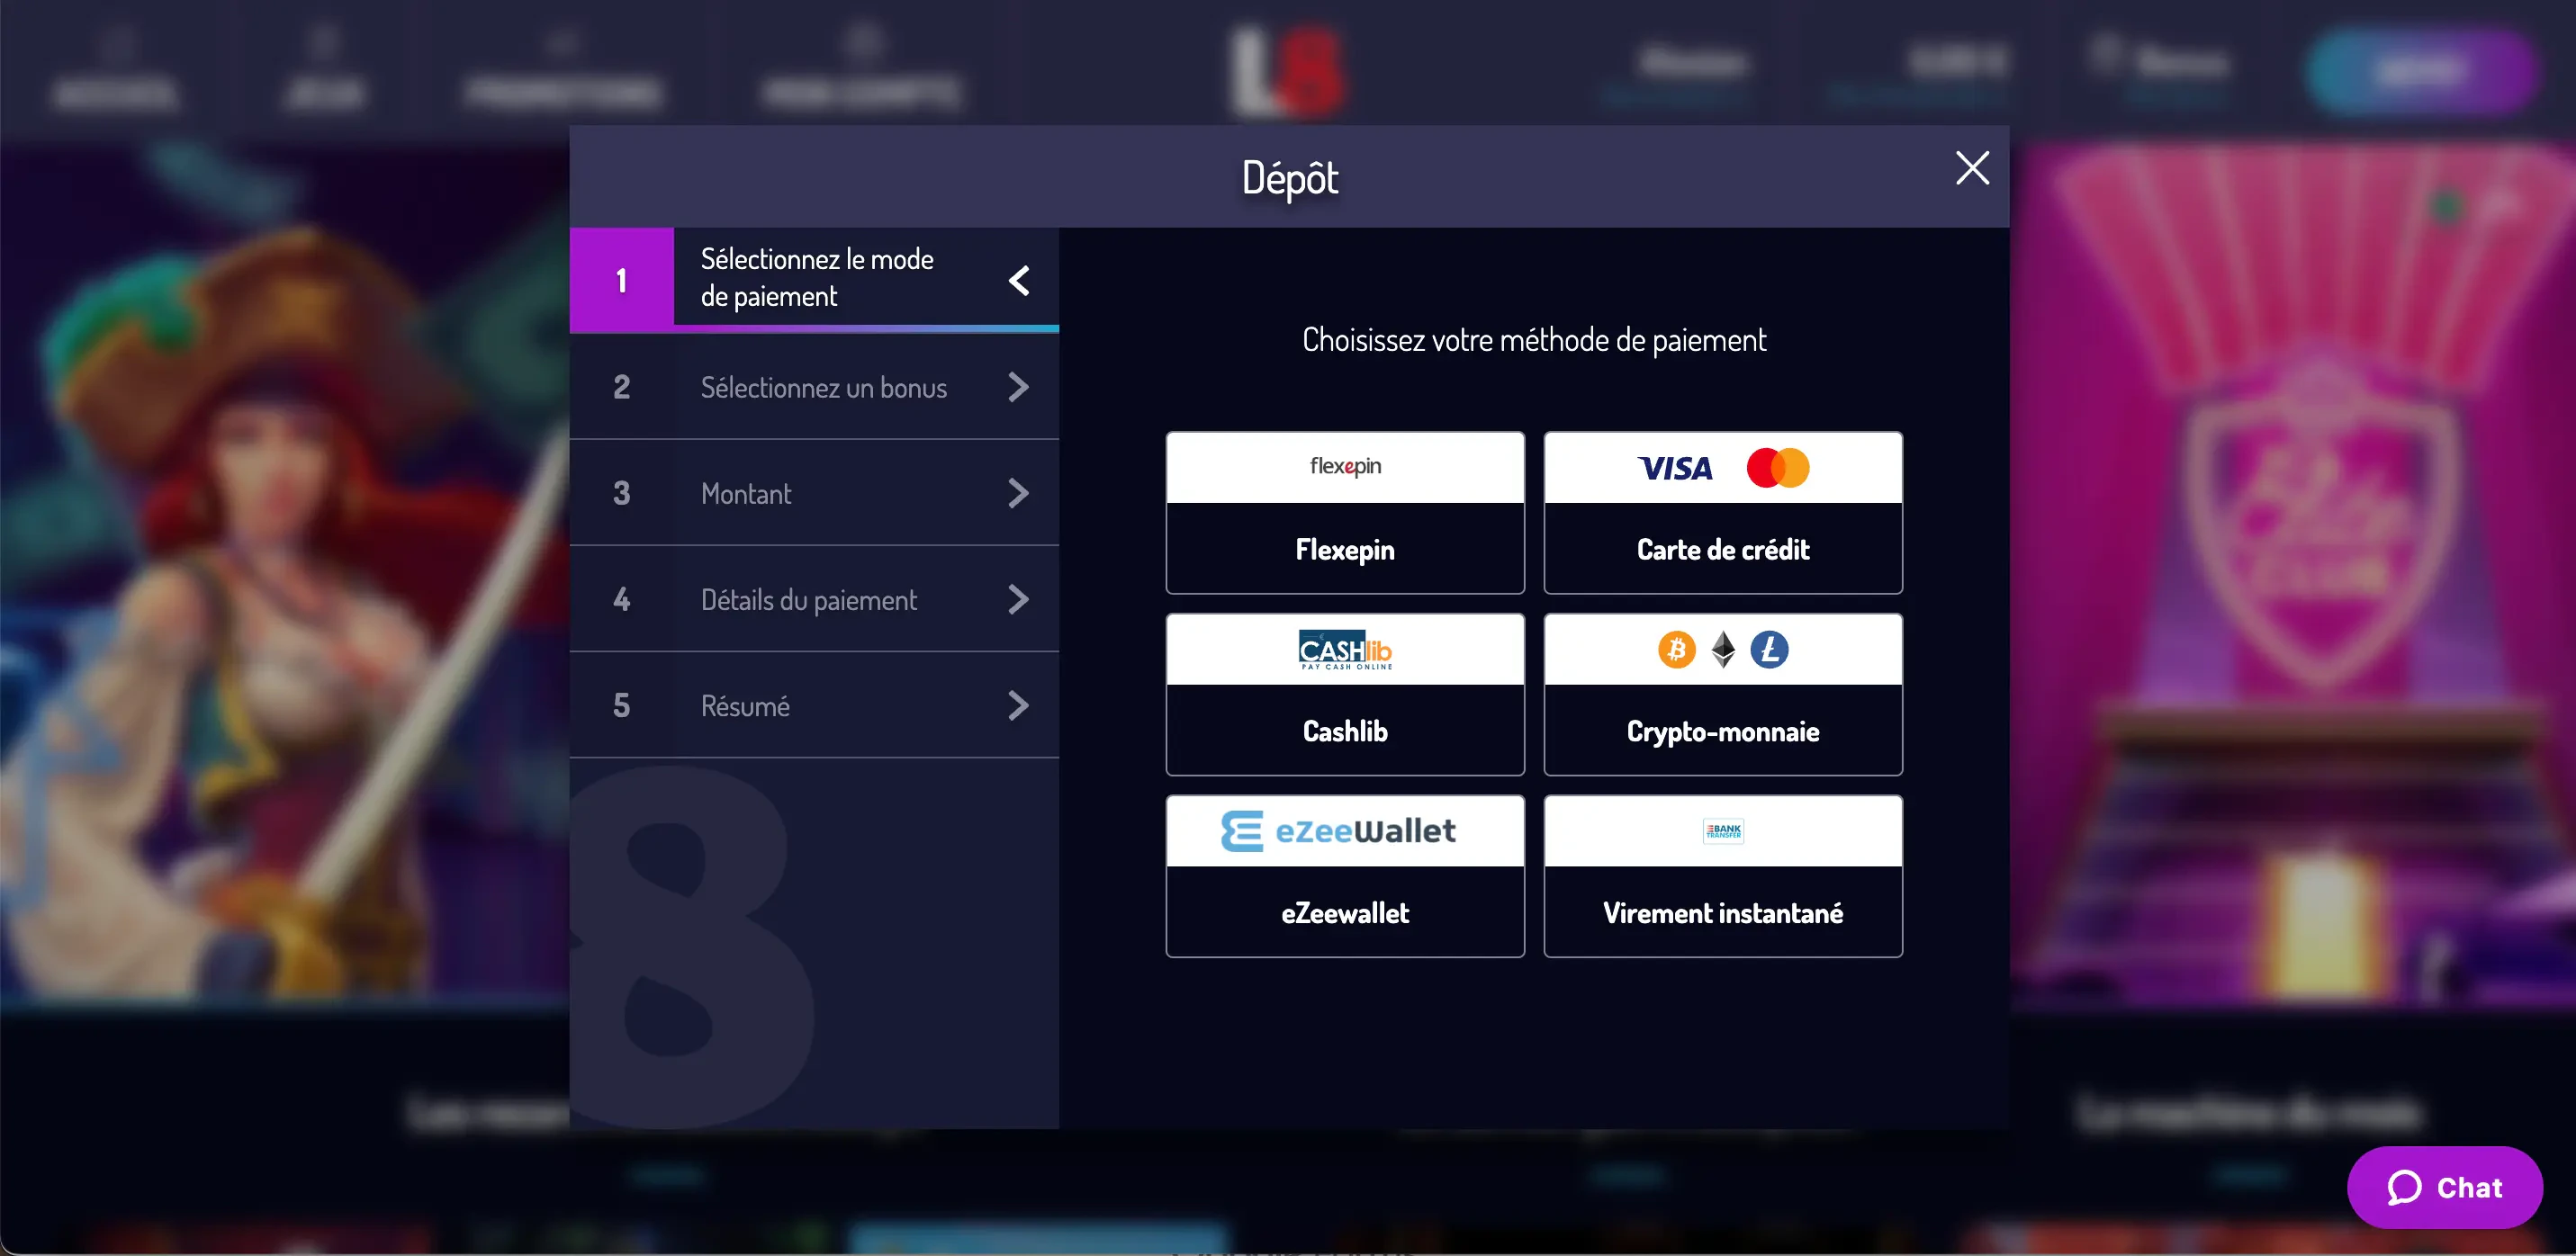The height and width of the screenshot is (1256, 2576).
Task: Click the blurred purple header button
Action: pos(2422,70)
